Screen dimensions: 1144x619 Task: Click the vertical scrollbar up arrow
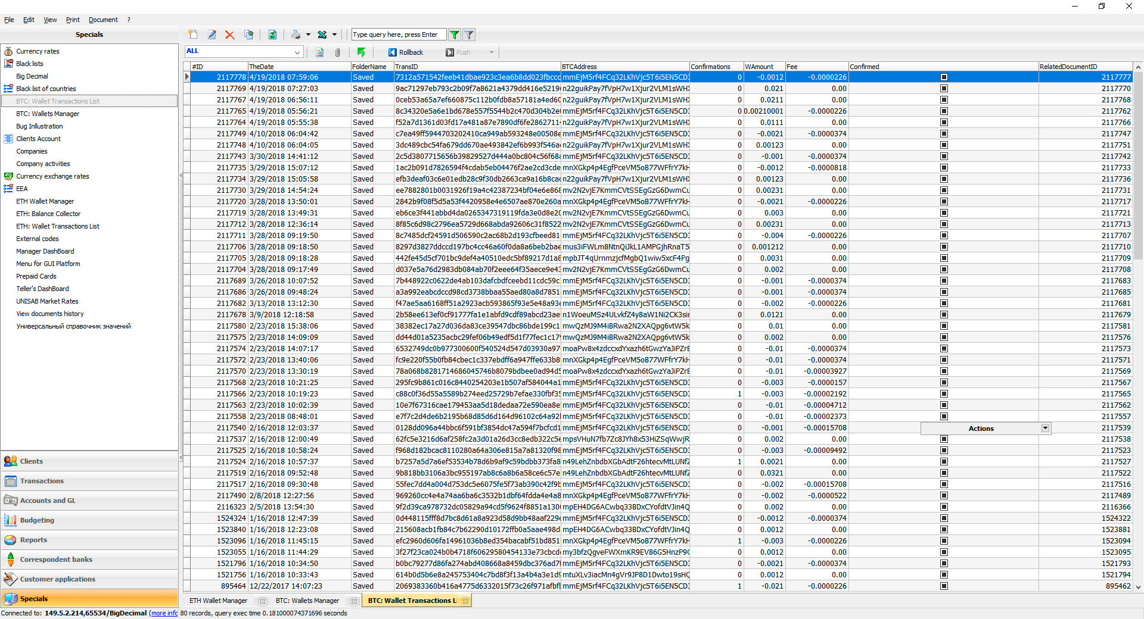pyautogui.click(x=1138, y=67)
